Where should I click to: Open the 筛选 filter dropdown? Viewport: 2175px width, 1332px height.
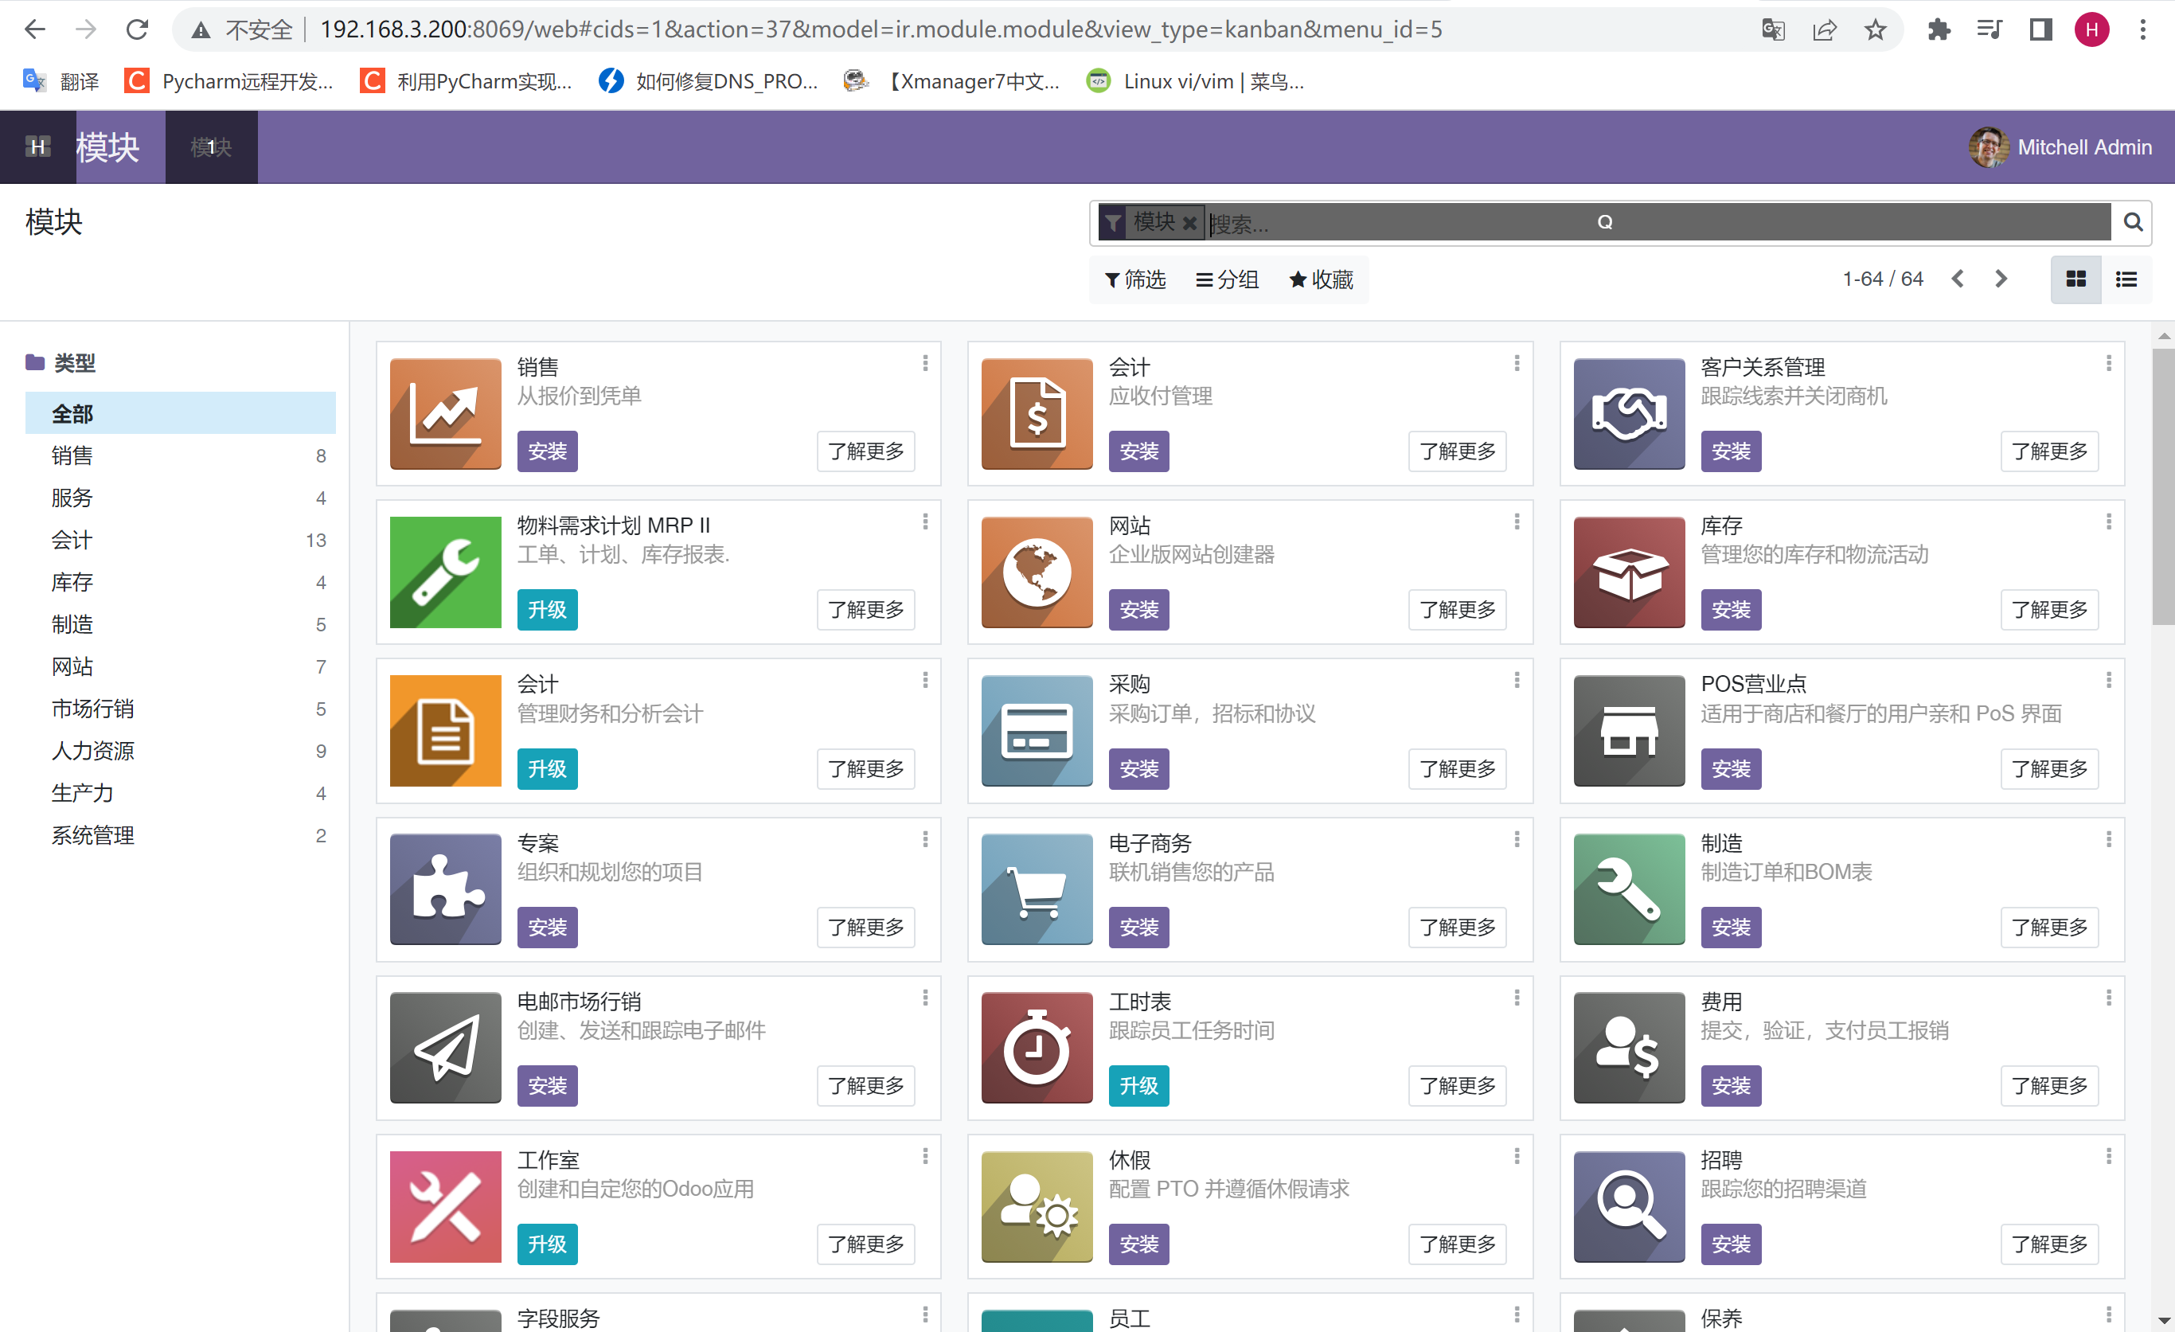1135,279
